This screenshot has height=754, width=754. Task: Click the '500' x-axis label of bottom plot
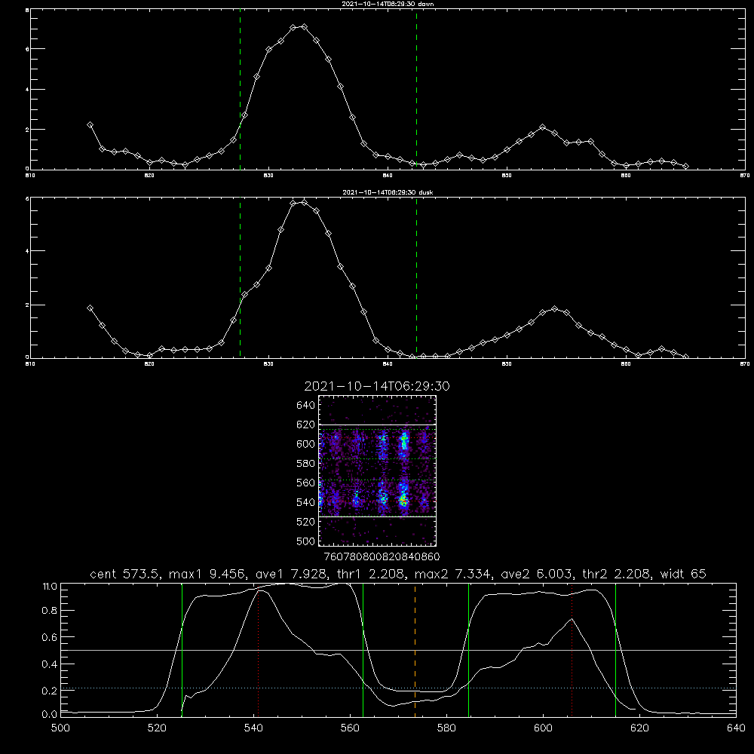(60, 728)
